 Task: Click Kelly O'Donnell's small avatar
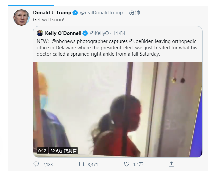pyautogui.click(x=40, y=33)
